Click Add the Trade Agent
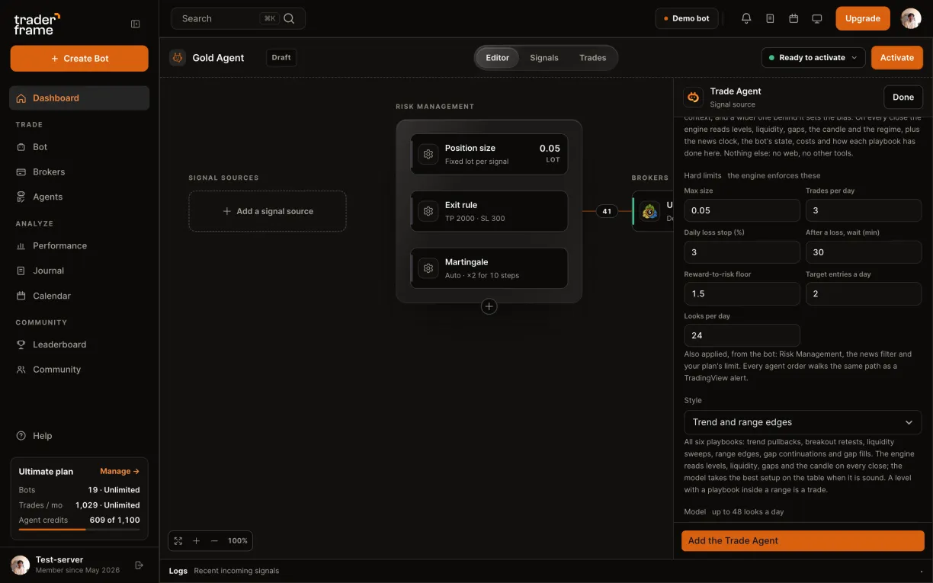The width and height of the screenshot is (933, 583). coord(803,541)
